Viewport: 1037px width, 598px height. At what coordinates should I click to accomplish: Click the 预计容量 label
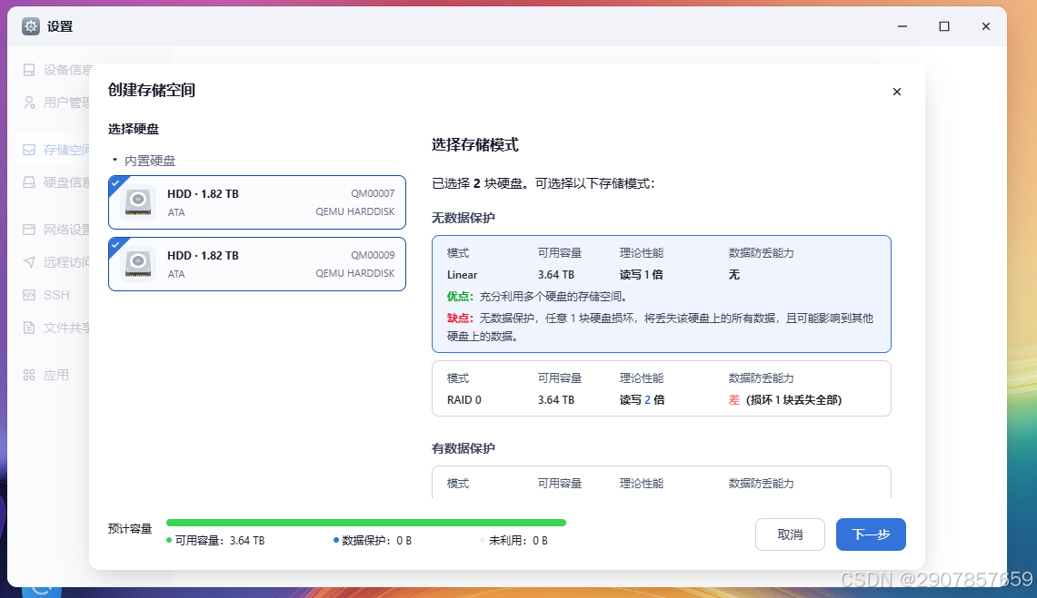coord(130,529)
